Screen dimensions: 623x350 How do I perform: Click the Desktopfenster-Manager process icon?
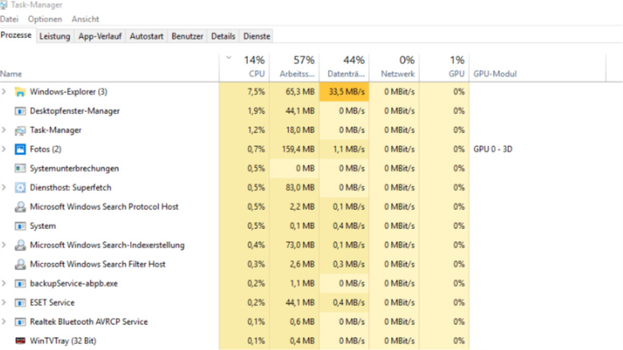pos(20,111)
